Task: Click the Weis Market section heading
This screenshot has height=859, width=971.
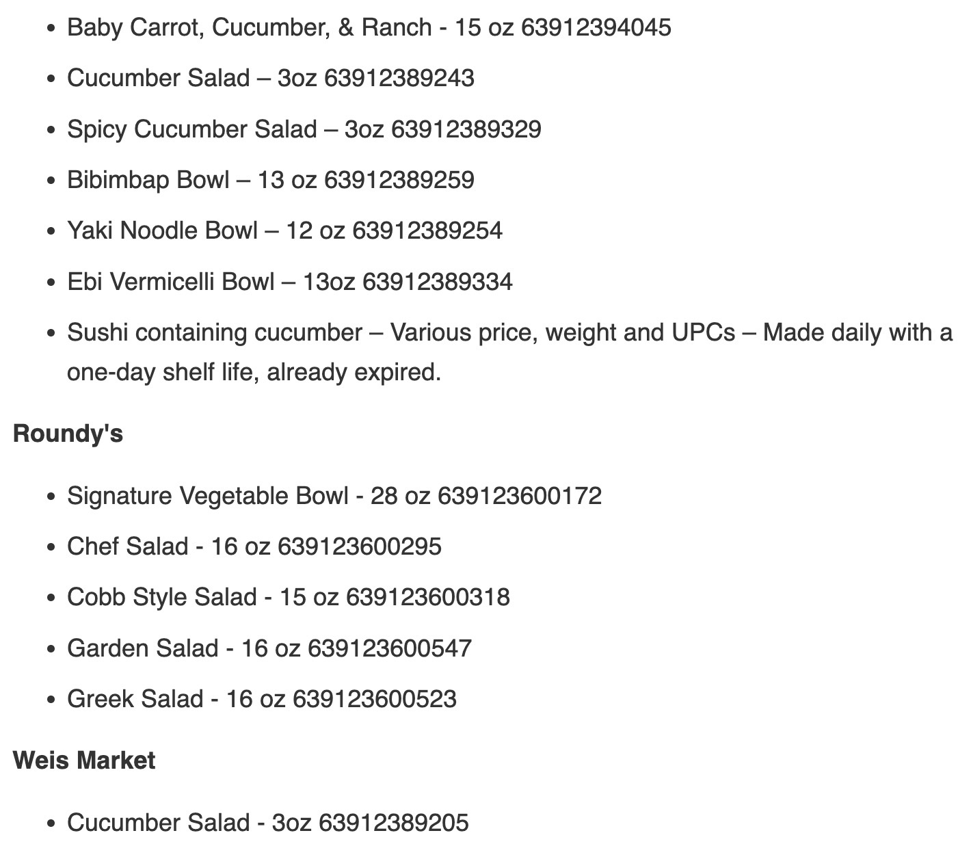Action: click(84, 761)
